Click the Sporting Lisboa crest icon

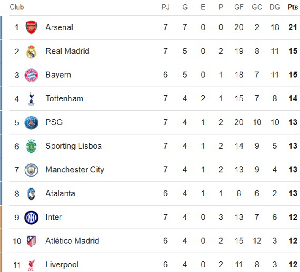click(x=31, y=146)
